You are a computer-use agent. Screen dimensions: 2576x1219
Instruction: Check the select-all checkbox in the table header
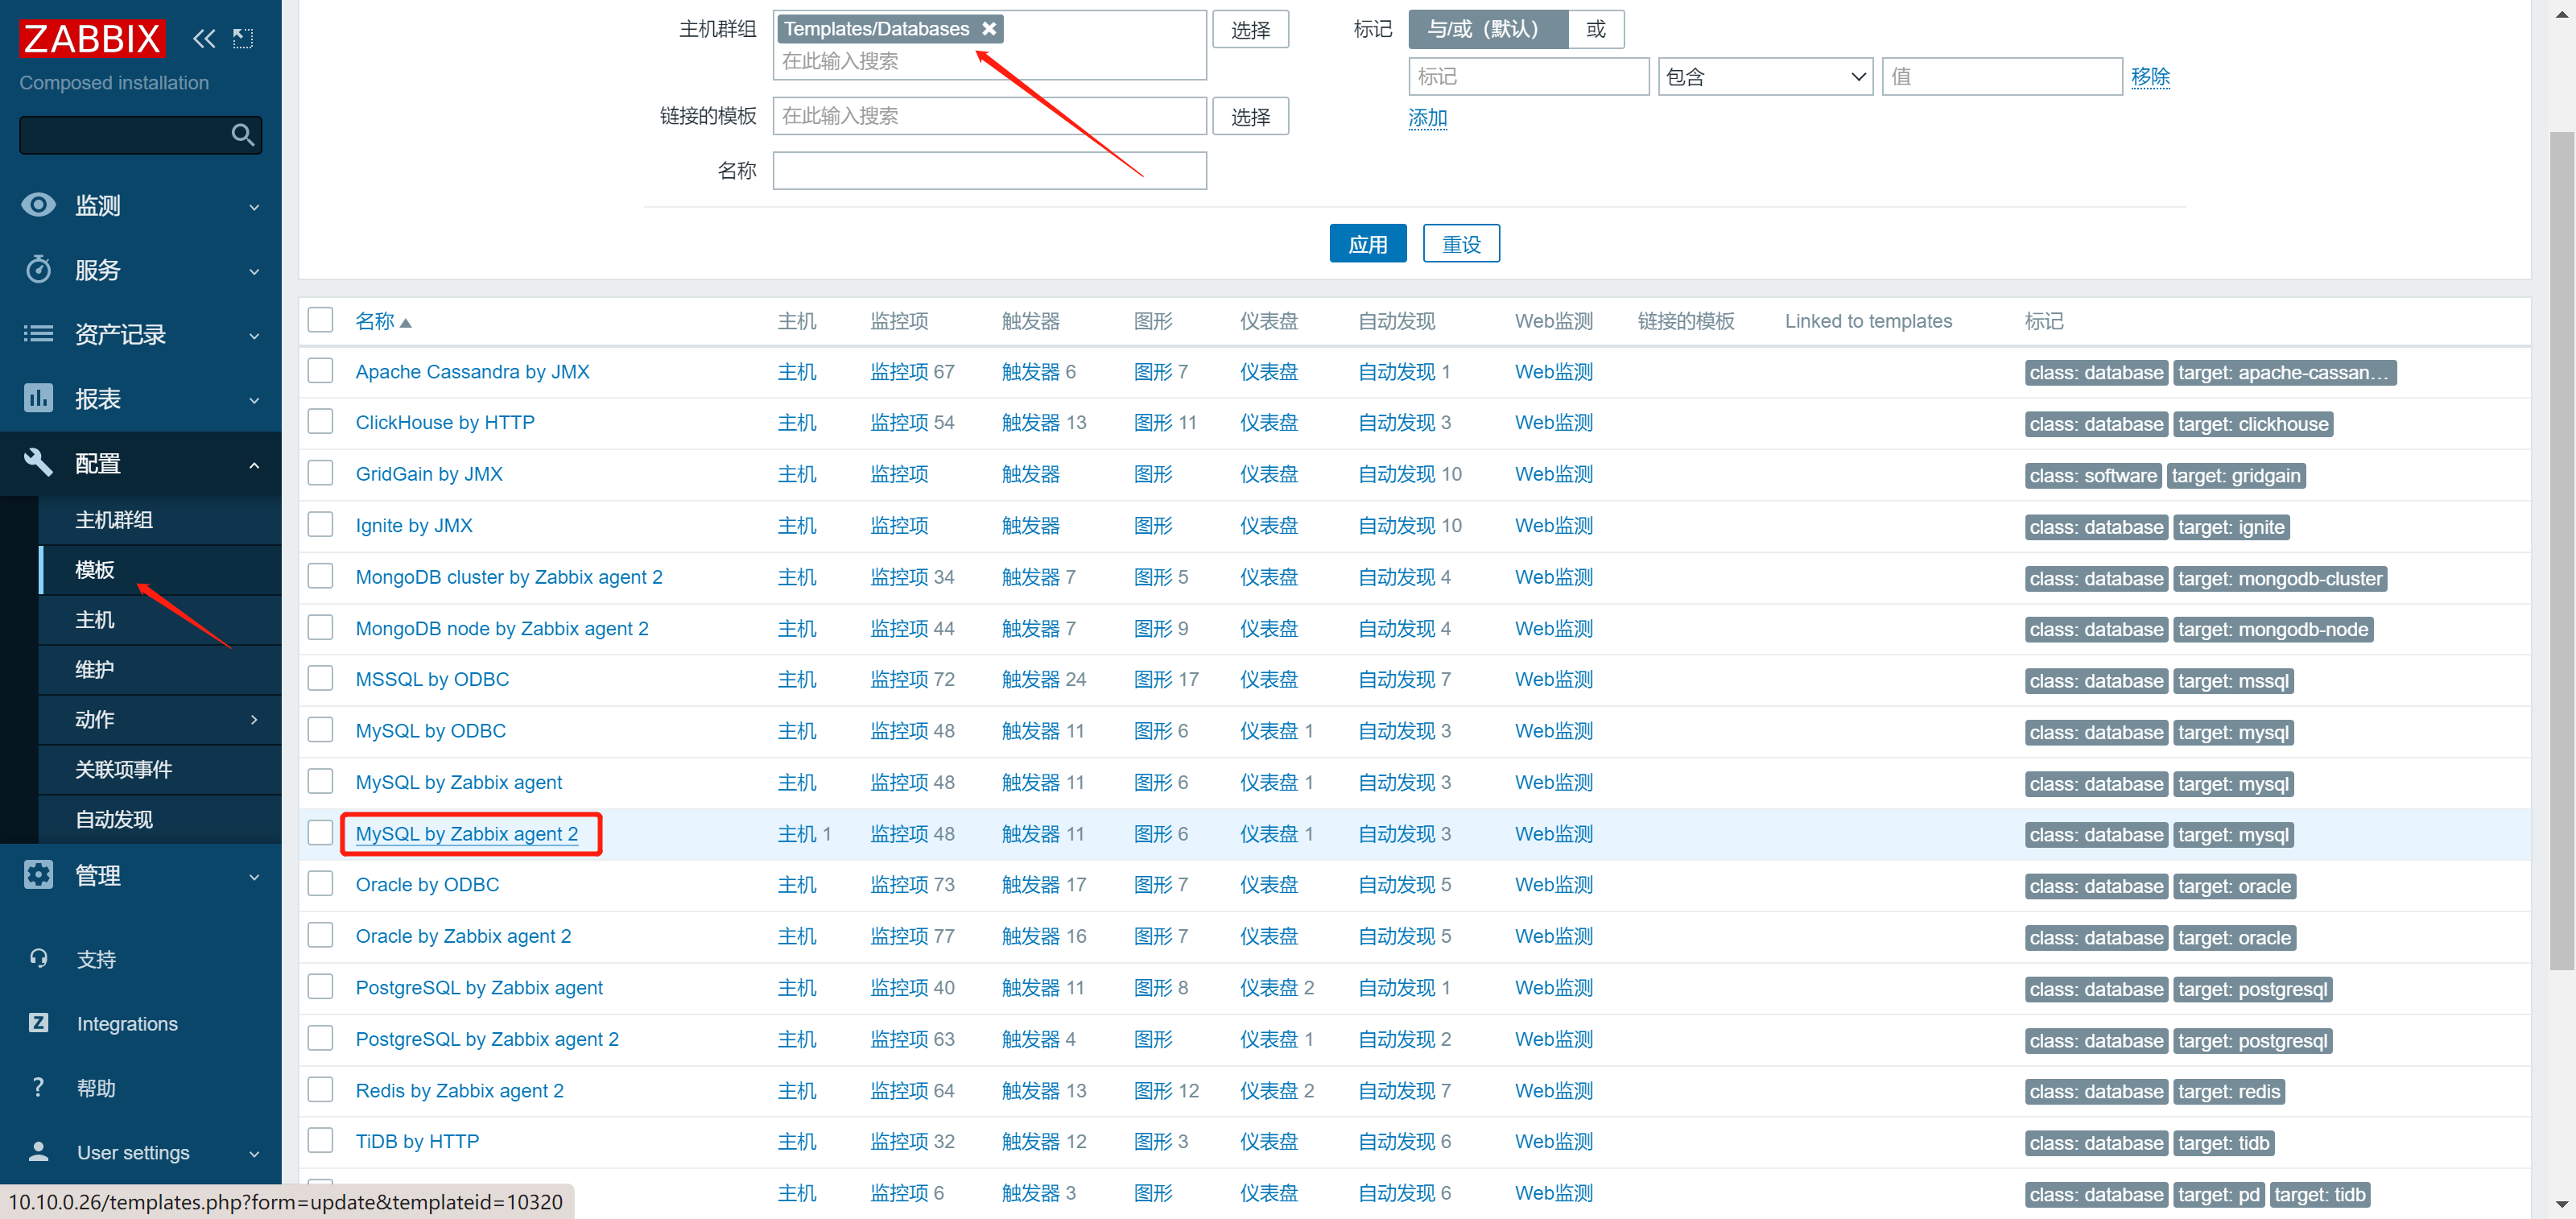coord(320,320)
